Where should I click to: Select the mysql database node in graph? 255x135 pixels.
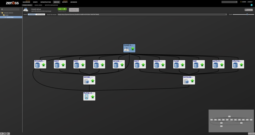click(179, 64)
